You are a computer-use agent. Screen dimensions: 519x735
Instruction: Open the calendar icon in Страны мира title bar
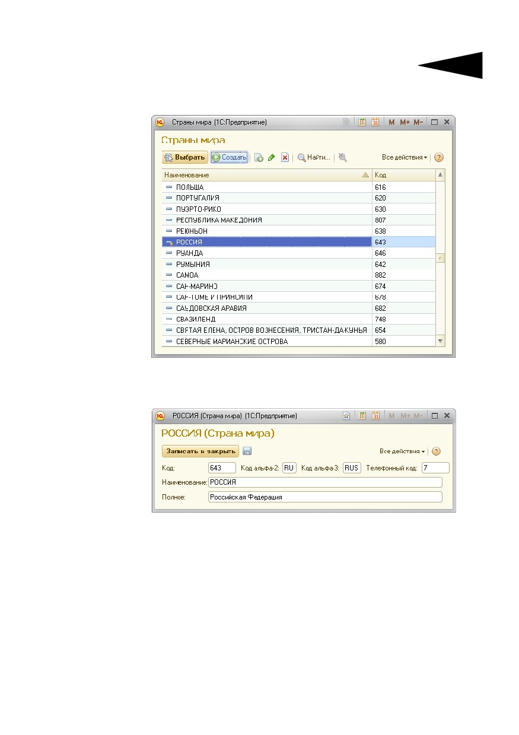coord(375,122)
